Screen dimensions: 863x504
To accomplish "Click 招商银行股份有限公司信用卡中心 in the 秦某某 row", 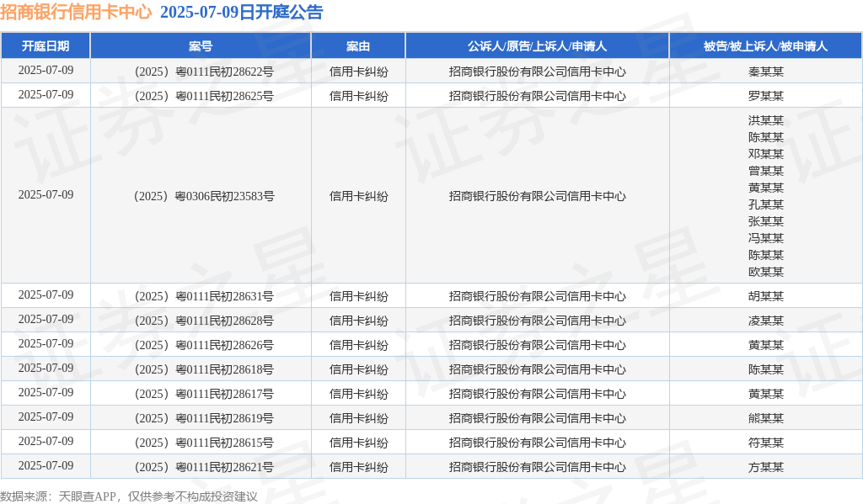I will [537, 72].
